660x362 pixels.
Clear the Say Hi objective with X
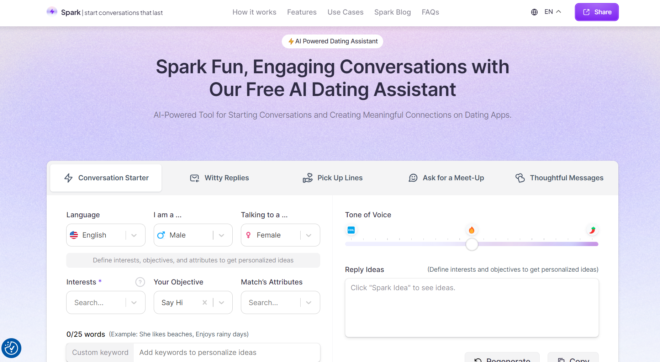pyautogui.click(x=205, y=303)
